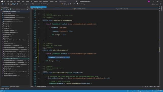Click the Attach to Unity button

coord(44,4)
